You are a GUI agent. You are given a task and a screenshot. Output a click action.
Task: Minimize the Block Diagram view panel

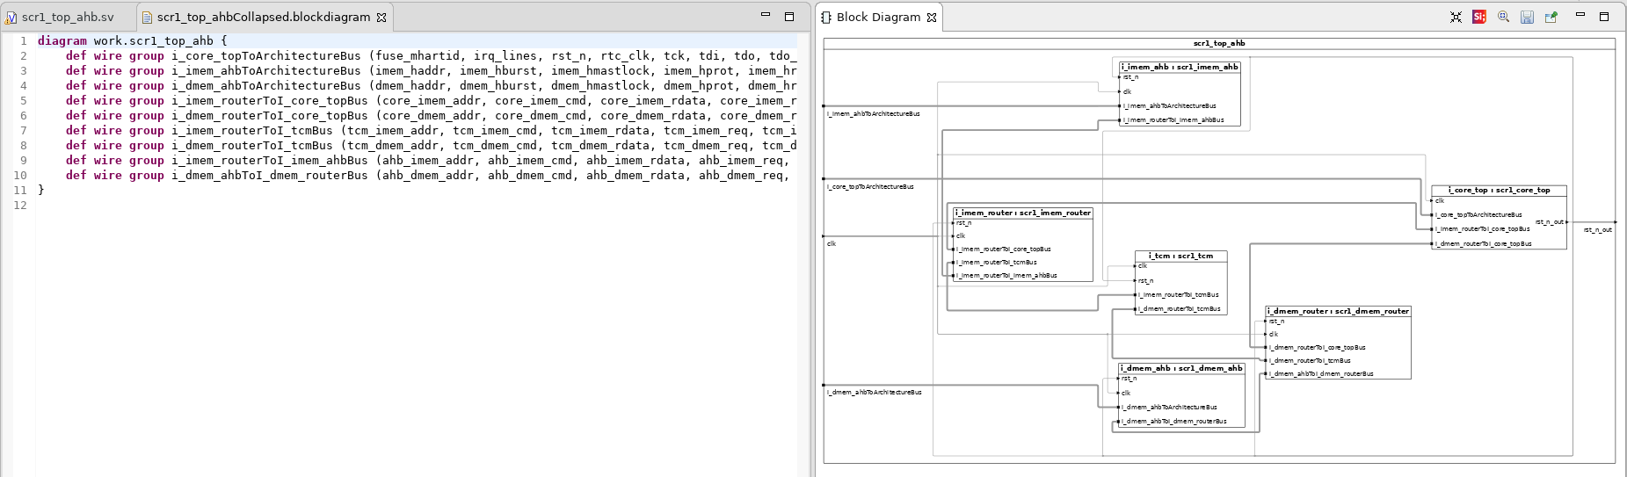[x=1580, y=16]
